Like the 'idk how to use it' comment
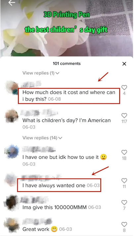 coord(124,153)
